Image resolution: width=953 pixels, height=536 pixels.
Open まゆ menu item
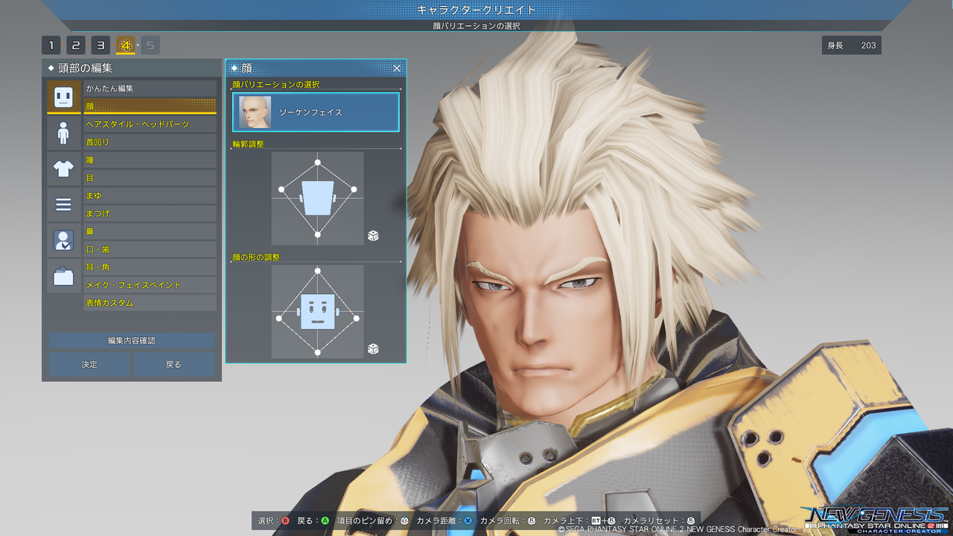tap(150, 196)
